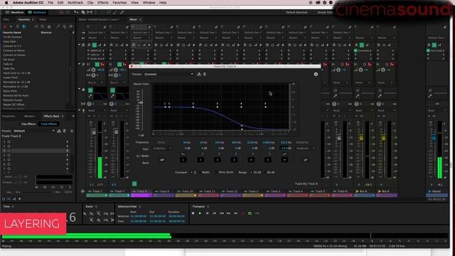The height and width of the screenshot is (256, 455).
Task: Collapse the mixer fx section triangle
Action: (x=79, y=45)
